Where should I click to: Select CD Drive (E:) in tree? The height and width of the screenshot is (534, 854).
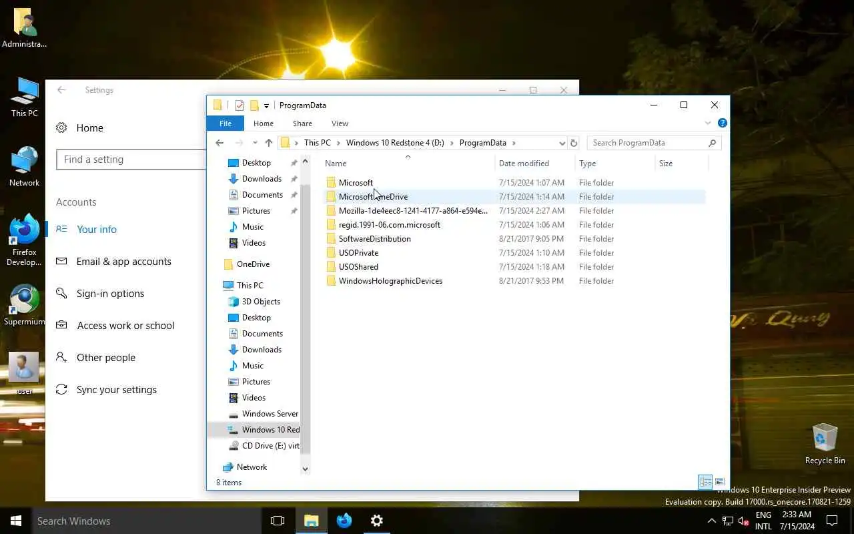click(x=270, y=446)
